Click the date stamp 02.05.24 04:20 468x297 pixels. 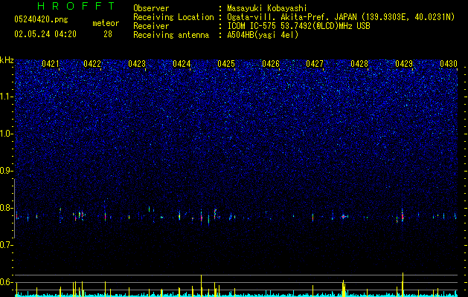[45, 34]
